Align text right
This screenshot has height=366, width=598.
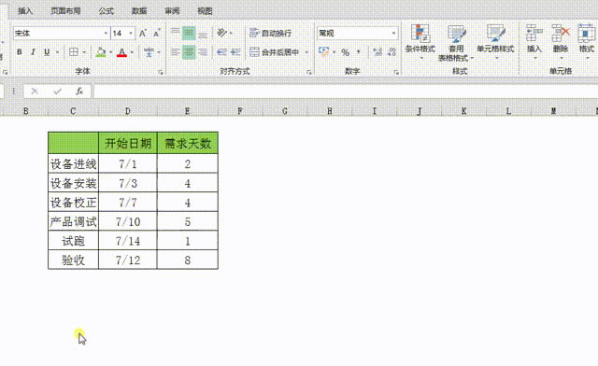(x=203, y=52)
